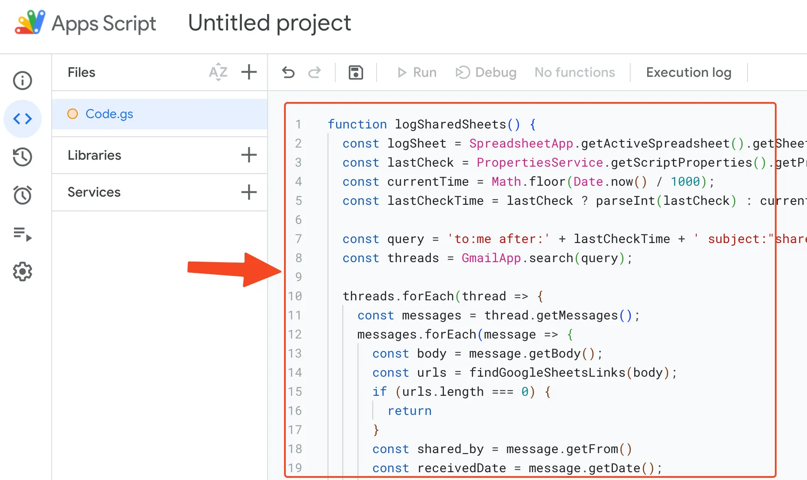Click message.getDate() on line 19
807x480 pixels.
tap(592, 468)
